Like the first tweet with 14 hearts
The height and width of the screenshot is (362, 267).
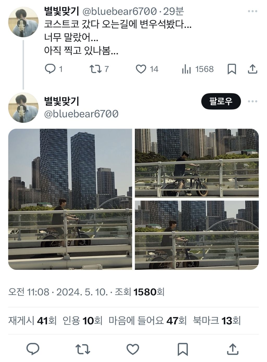[x=147, y=69]
